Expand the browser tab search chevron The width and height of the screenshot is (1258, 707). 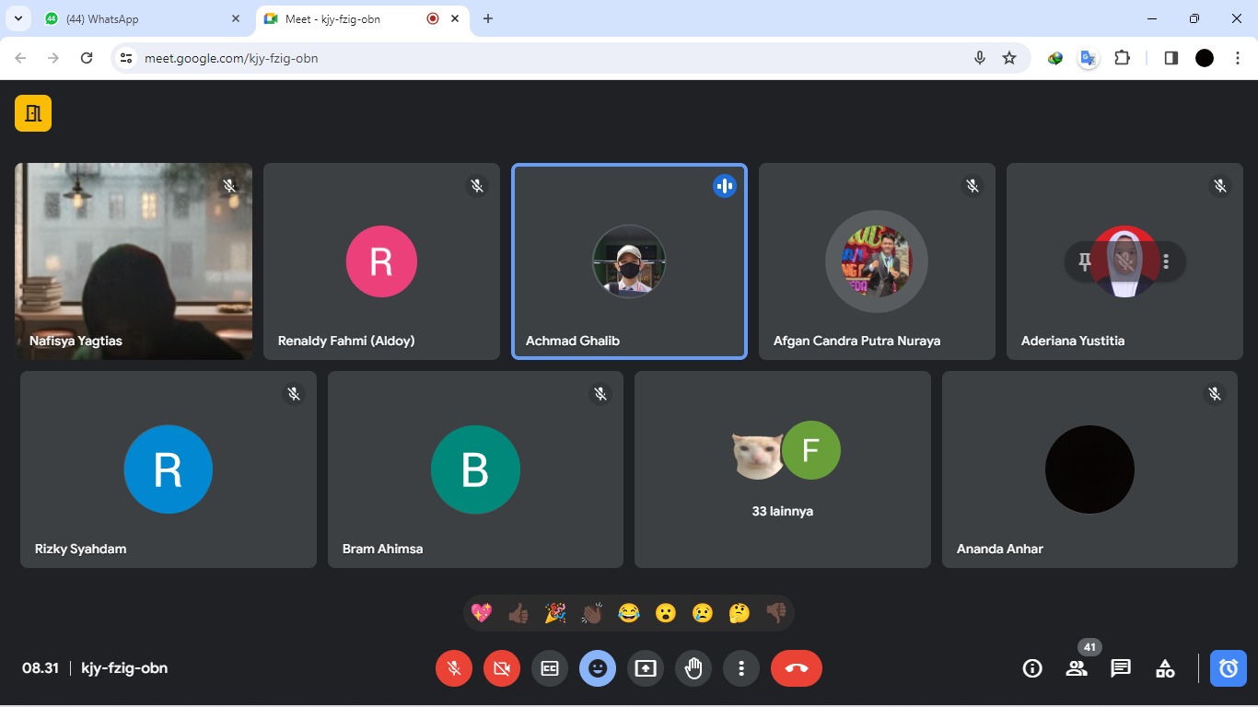pyautogui.click(x=17, y=18)
